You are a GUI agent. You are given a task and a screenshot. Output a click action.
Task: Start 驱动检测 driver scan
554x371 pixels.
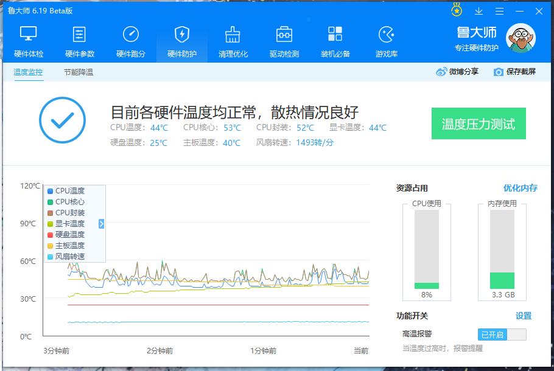click(283, 40)
